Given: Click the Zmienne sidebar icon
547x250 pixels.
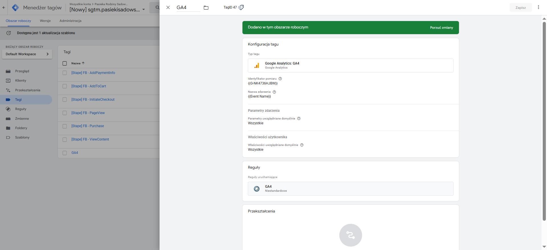Looking at the screenshot, I should [x=8, y=119].
